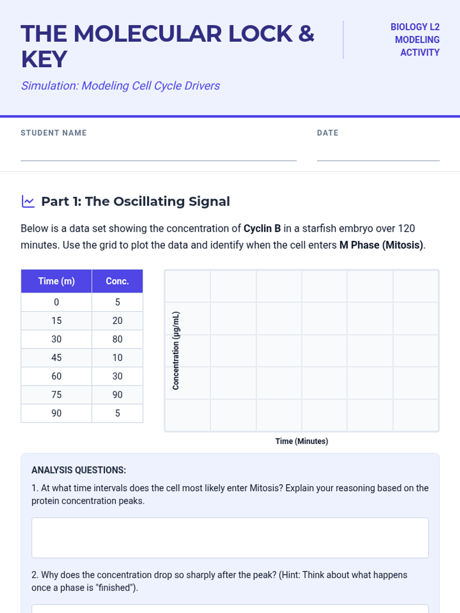The height and width of the screenshot is (613, 460).
Task: Click the bottom-right cell of plotting grid
Action: tap(416, 415)
